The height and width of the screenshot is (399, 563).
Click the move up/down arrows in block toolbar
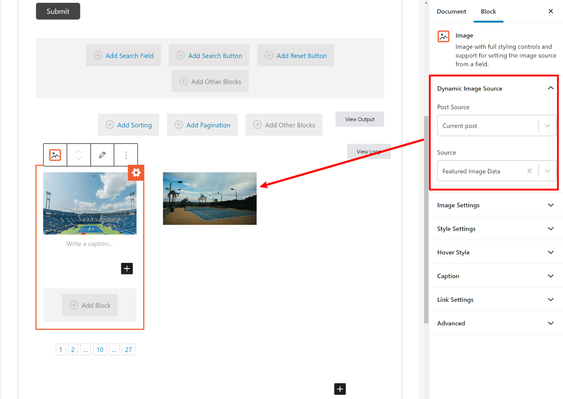coord(79,155)
